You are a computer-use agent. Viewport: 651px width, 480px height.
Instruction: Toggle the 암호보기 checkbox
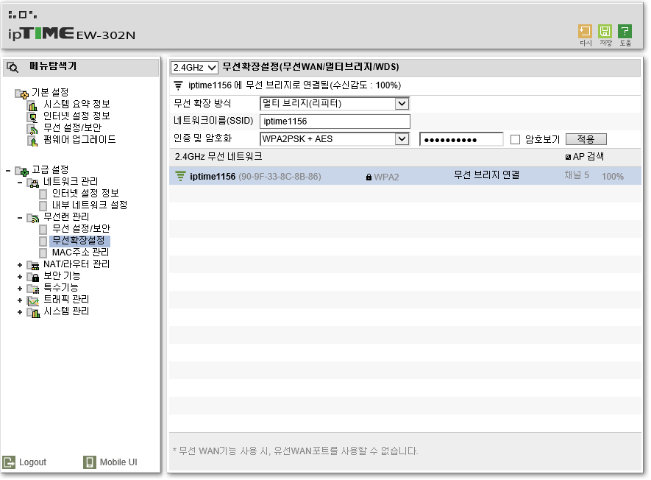515,140
